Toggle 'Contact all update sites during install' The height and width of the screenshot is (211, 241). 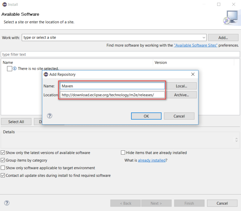(3, 176)
